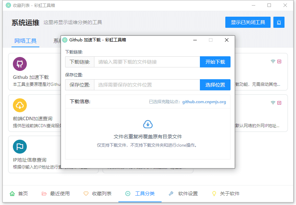Click the pink plus icon on the top right card
296x205 pixels.
pyautogui.click(x=279, y=61)
